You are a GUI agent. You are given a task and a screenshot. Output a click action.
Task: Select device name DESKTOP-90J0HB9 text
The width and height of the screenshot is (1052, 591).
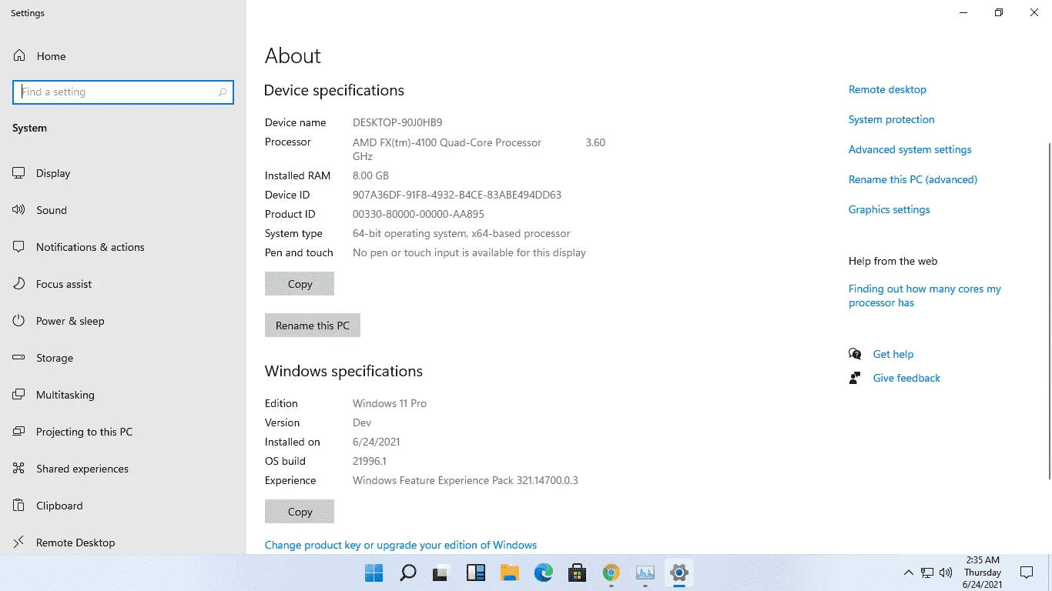coord(397,122)
